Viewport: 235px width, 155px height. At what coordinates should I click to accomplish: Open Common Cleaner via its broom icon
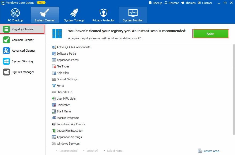(x=6, y=40)
